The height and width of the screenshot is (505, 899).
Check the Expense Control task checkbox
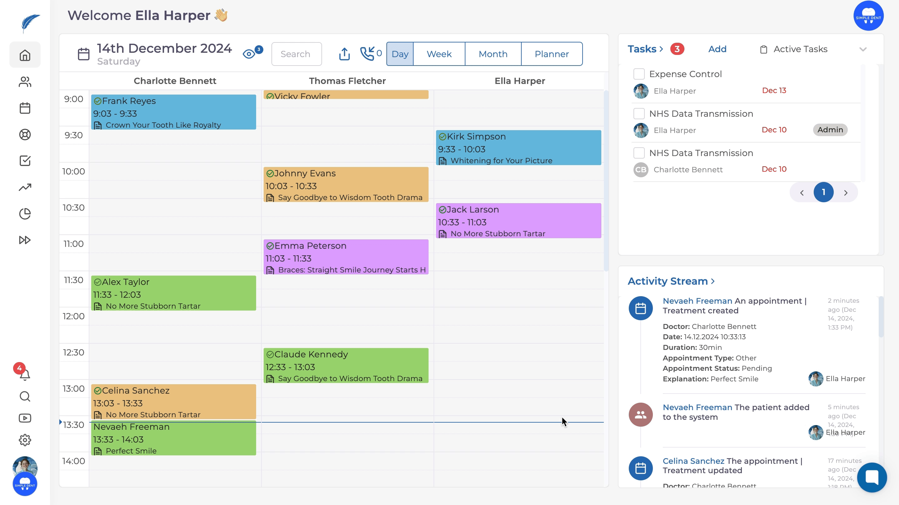(639, 74)
